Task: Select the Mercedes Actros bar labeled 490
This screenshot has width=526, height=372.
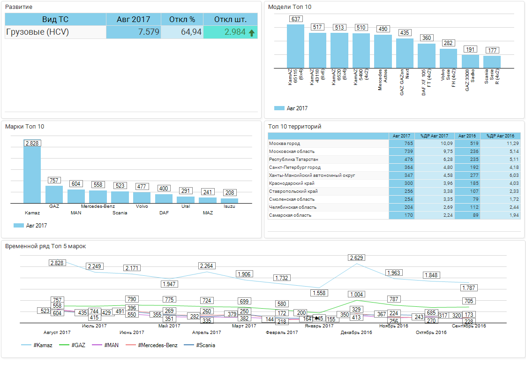Action: [383, 52]
